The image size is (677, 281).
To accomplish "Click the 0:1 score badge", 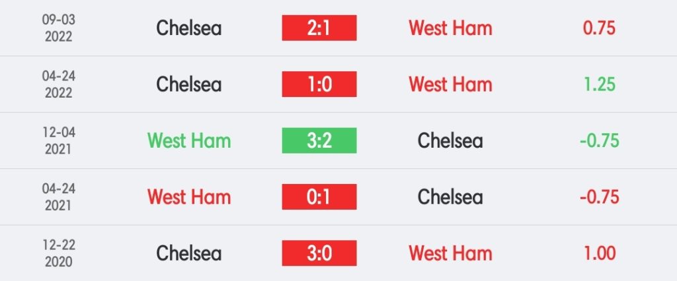I will click(x=319, y=197).
